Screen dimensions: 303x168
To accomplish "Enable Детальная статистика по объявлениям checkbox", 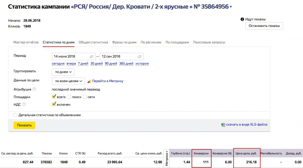I will click(x=15, y=115).
